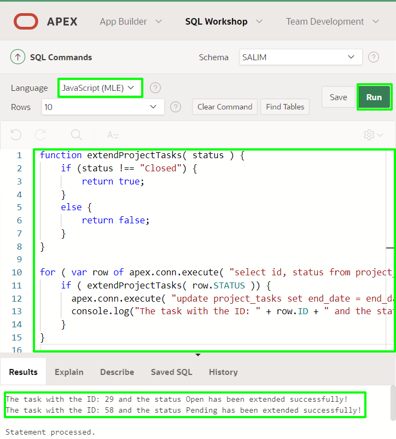Image resolution: width=396 pixels, height=439 pixels.
Task: Switch to the History tab
Action: (x=223, y=372)
